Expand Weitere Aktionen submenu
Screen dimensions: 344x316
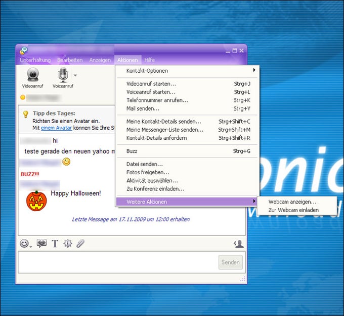point(187,202)
